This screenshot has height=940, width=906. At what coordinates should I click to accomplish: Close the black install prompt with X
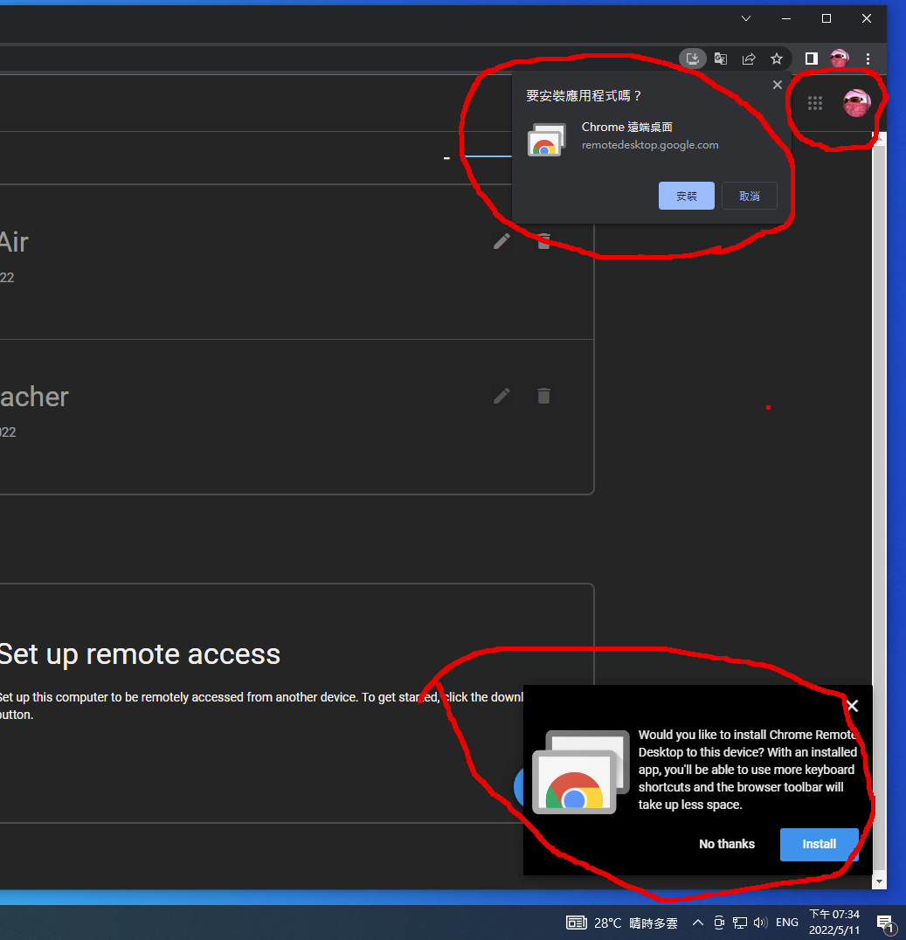coord(853,706)
